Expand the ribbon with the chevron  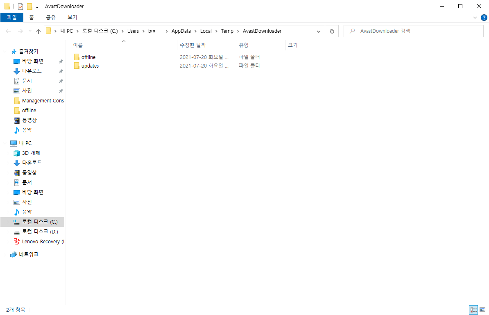coord(475,18)
